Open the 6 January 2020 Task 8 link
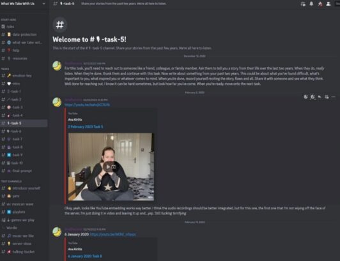Screen dimensions: 340x261 [85, 257]
